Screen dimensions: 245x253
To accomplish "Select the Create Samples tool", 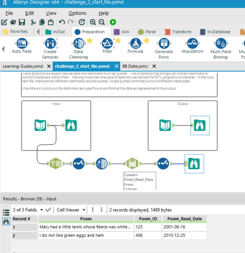I will point(50,49).
